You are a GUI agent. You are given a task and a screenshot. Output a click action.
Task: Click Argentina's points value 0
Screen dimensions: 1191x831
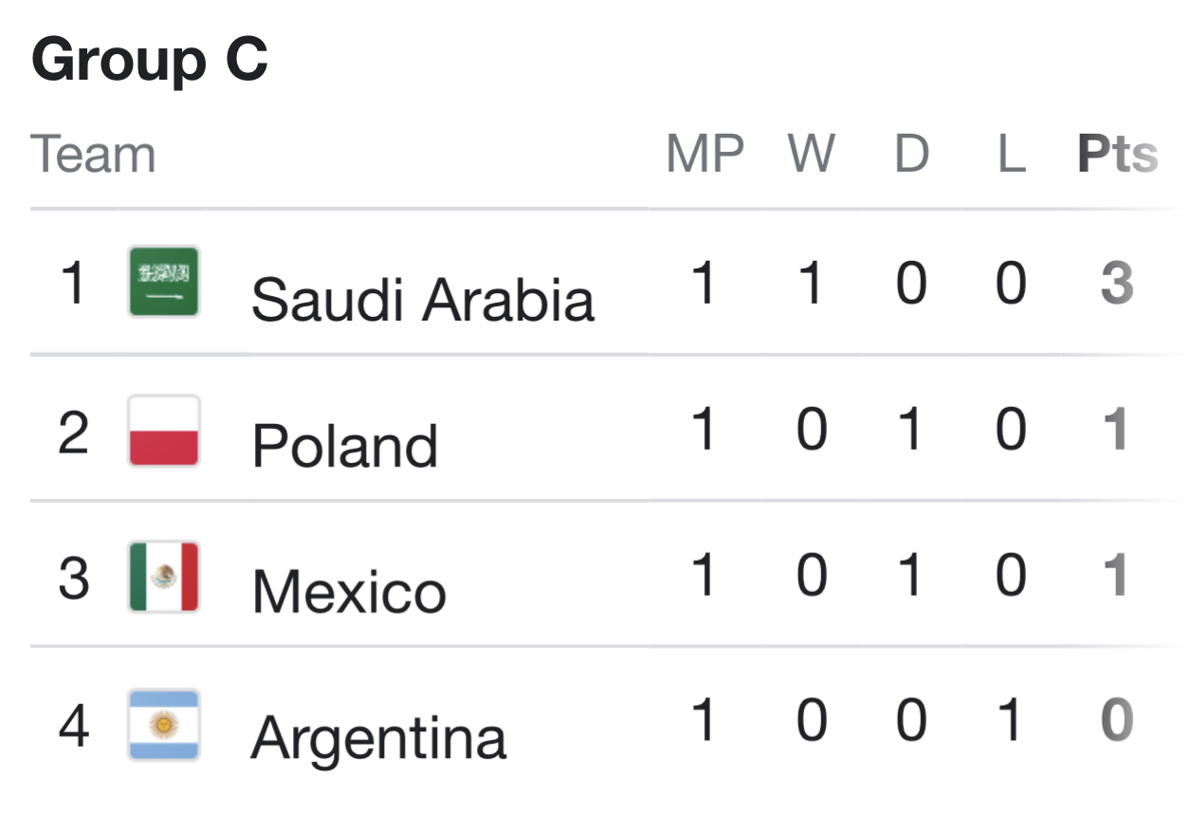point(1117,721)
